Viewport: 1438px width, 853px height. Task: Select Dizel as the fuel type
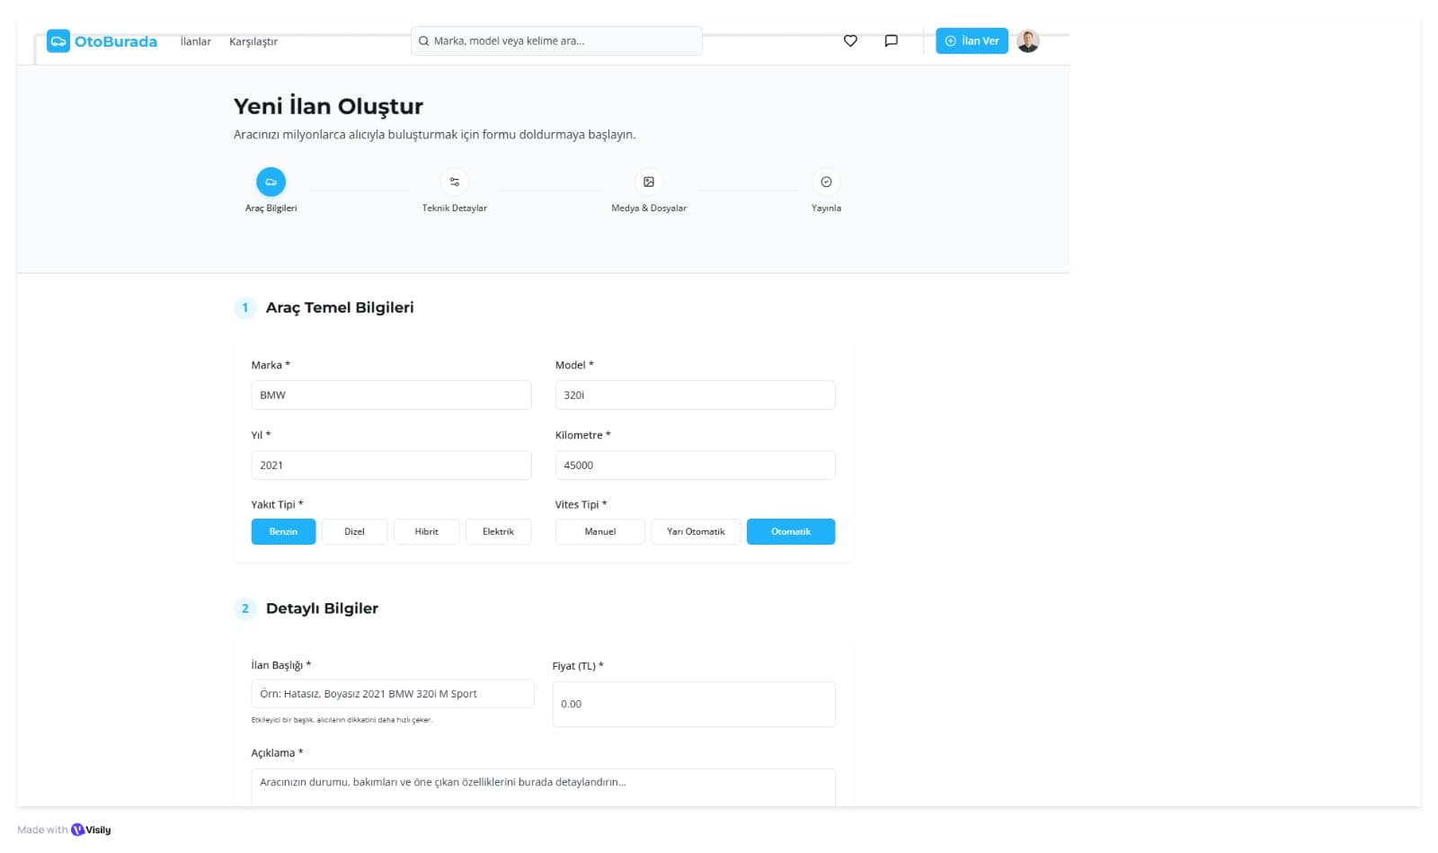tap(354, 532)
